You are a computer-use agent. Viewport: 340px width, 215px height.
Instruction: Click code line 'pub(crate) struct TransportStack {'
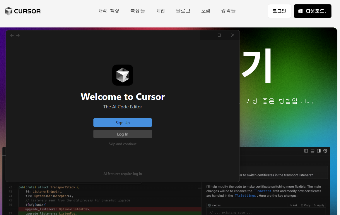pyautogui.click(x=49, y=187)
